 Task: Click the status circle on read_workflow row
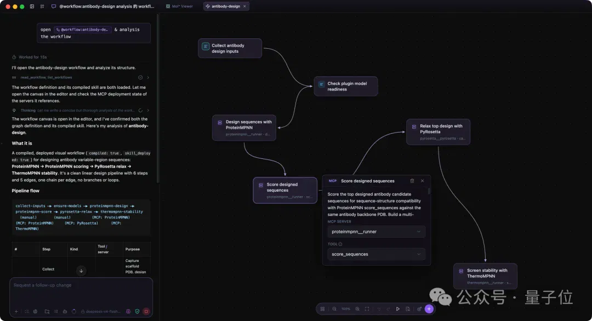[x=140, y=77]
